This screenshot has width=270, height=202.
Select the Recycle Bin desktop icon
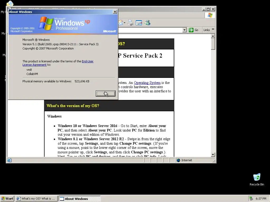click(x=257, y=179)
